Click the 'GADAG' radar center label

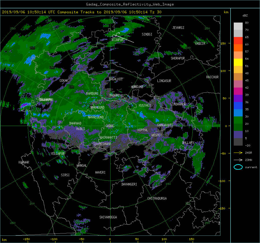click(x=110, y=126)
